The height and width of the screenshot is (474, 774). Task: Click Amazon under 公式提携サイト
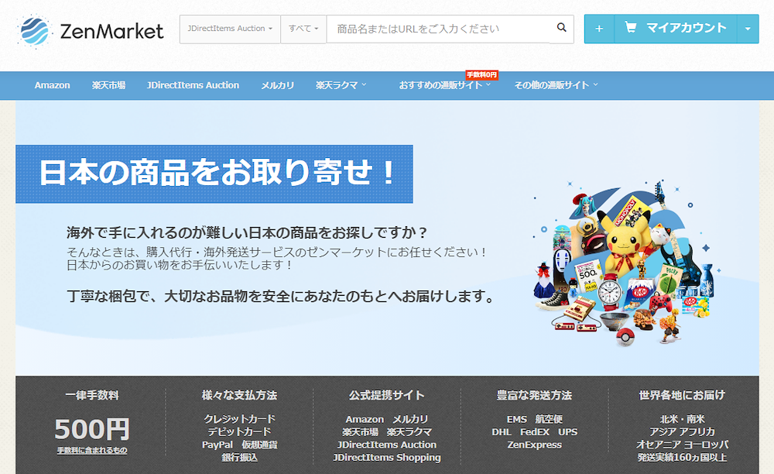pos(365,419)
